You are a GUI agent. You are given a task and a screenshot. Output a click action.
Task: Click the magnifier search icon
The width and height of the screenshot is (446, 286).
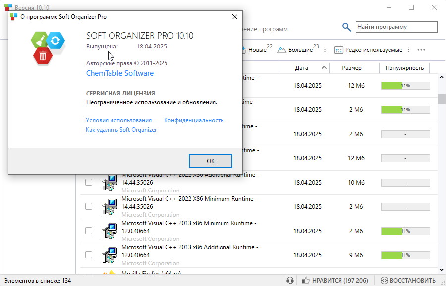346,27
